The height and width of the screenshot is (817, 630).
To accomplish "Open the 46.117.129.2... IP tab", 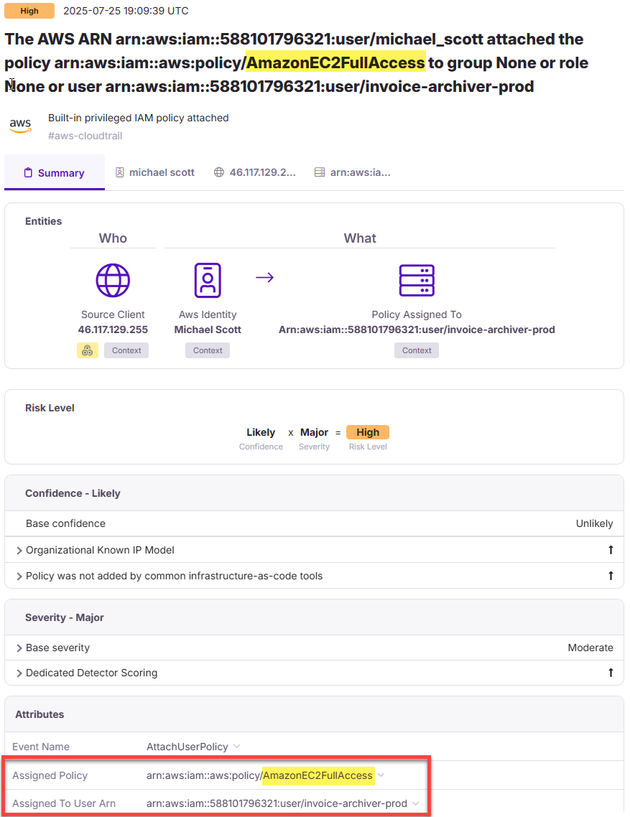I will (255, 172).
